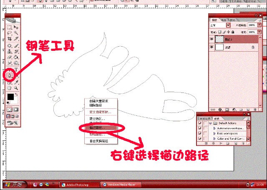Image resolution: width=267 pixels, height=190 pixels.
Task: Choose 描边路径 from the context menu
Action: tap(101, 127)
